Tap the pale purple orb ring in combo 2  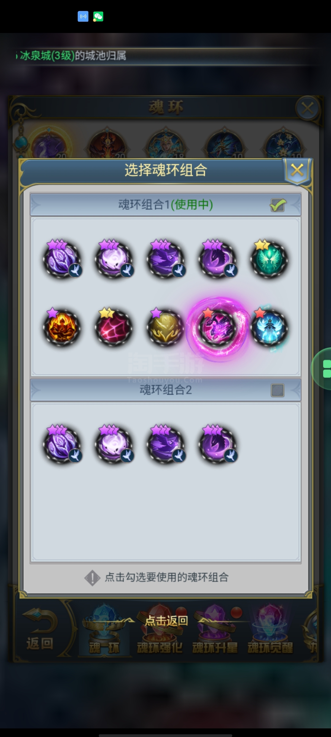pyautogui.click(x=114, y=445)
